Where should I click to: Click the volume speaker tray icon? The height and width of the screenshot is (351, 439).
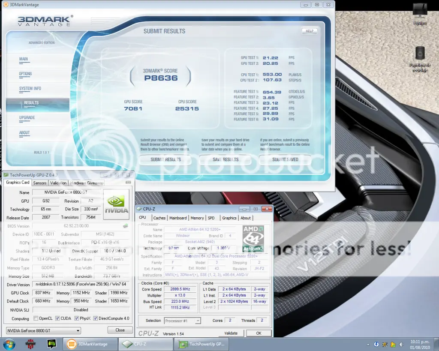[401, 345]
